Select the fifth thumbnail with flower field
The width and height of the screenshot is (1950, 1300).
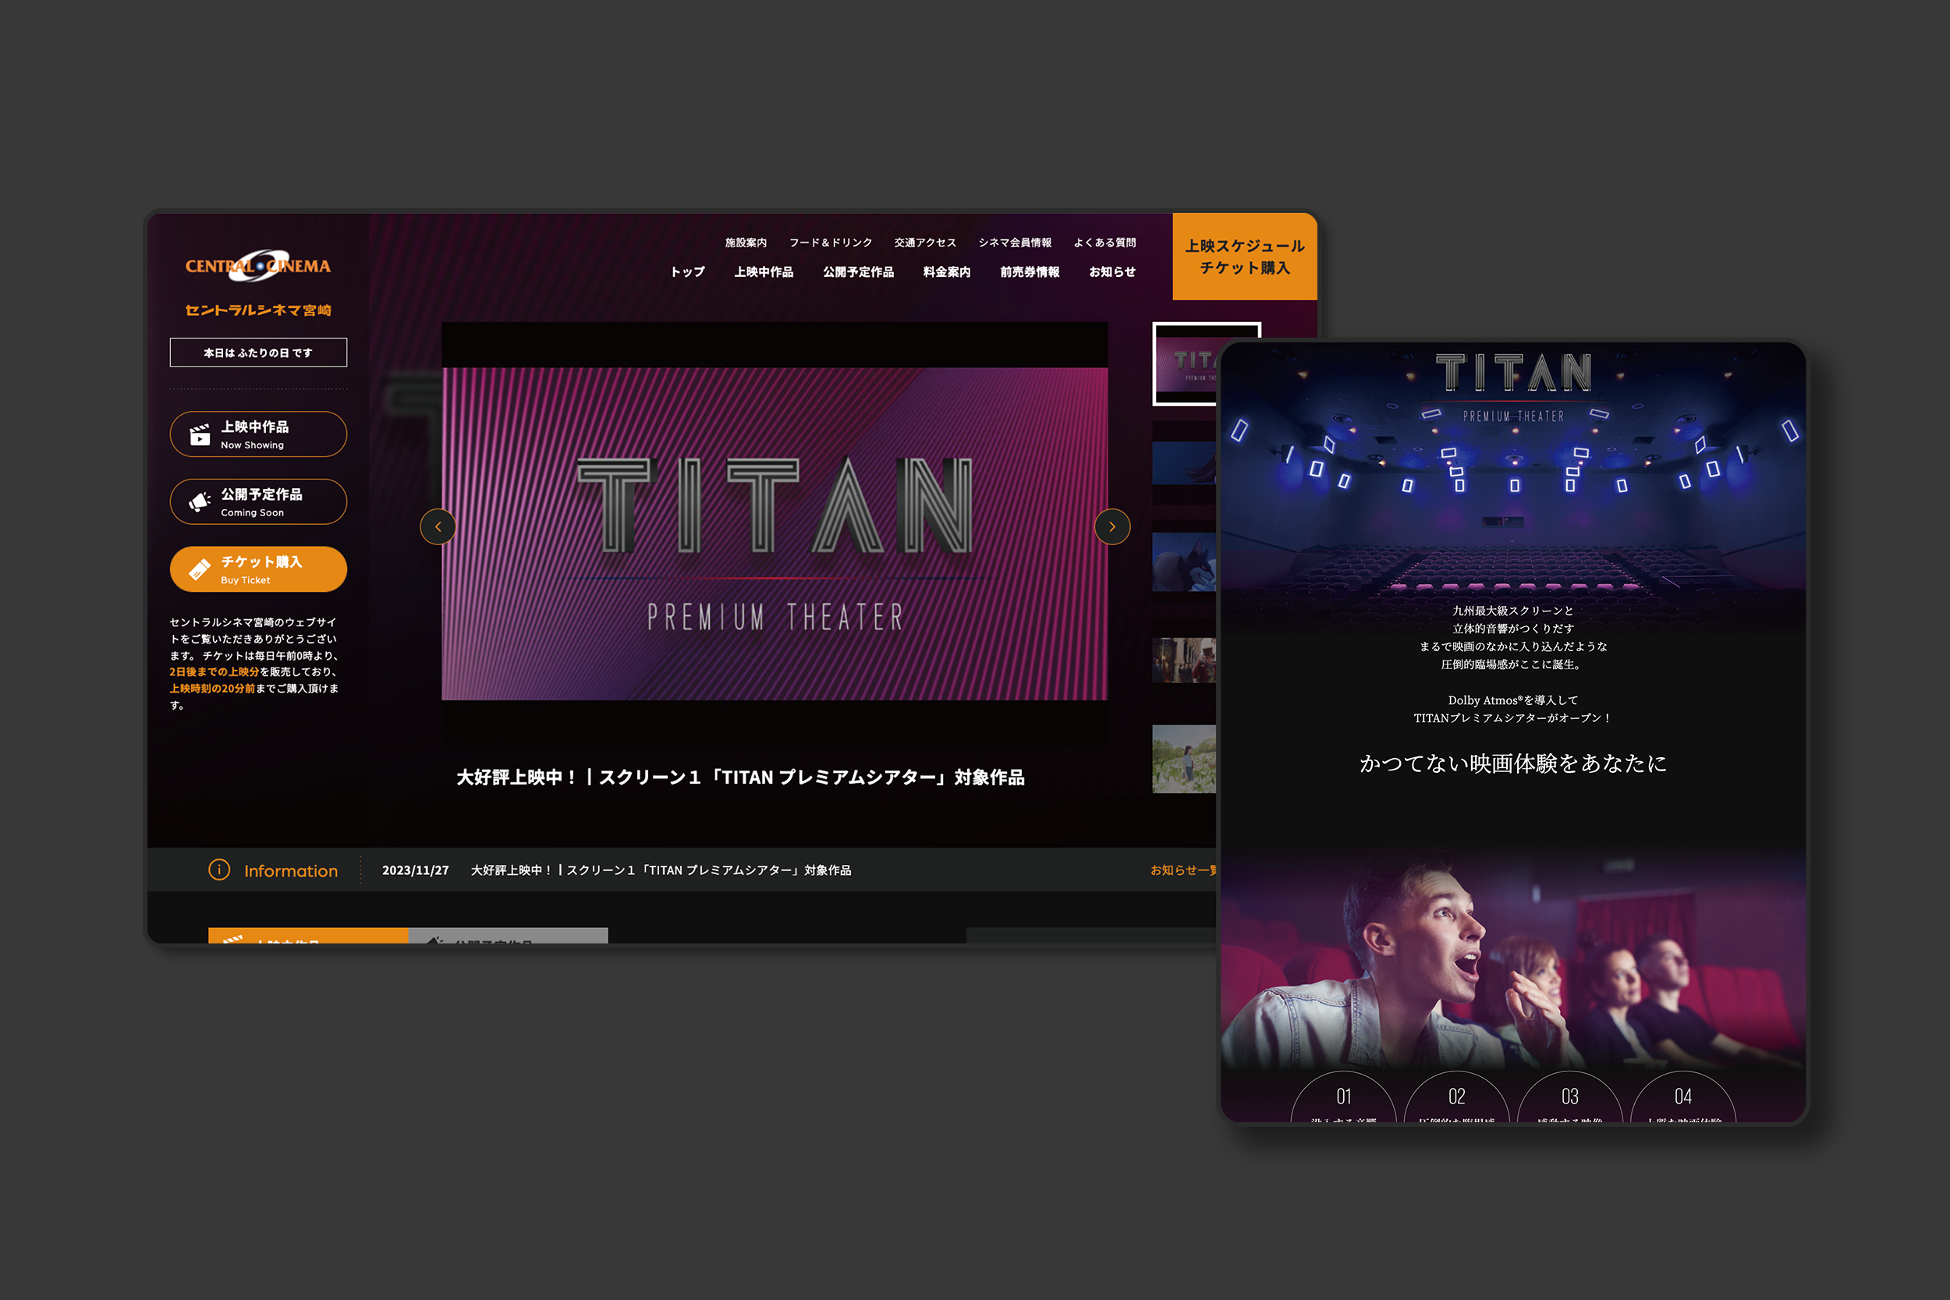[1184, 759]
